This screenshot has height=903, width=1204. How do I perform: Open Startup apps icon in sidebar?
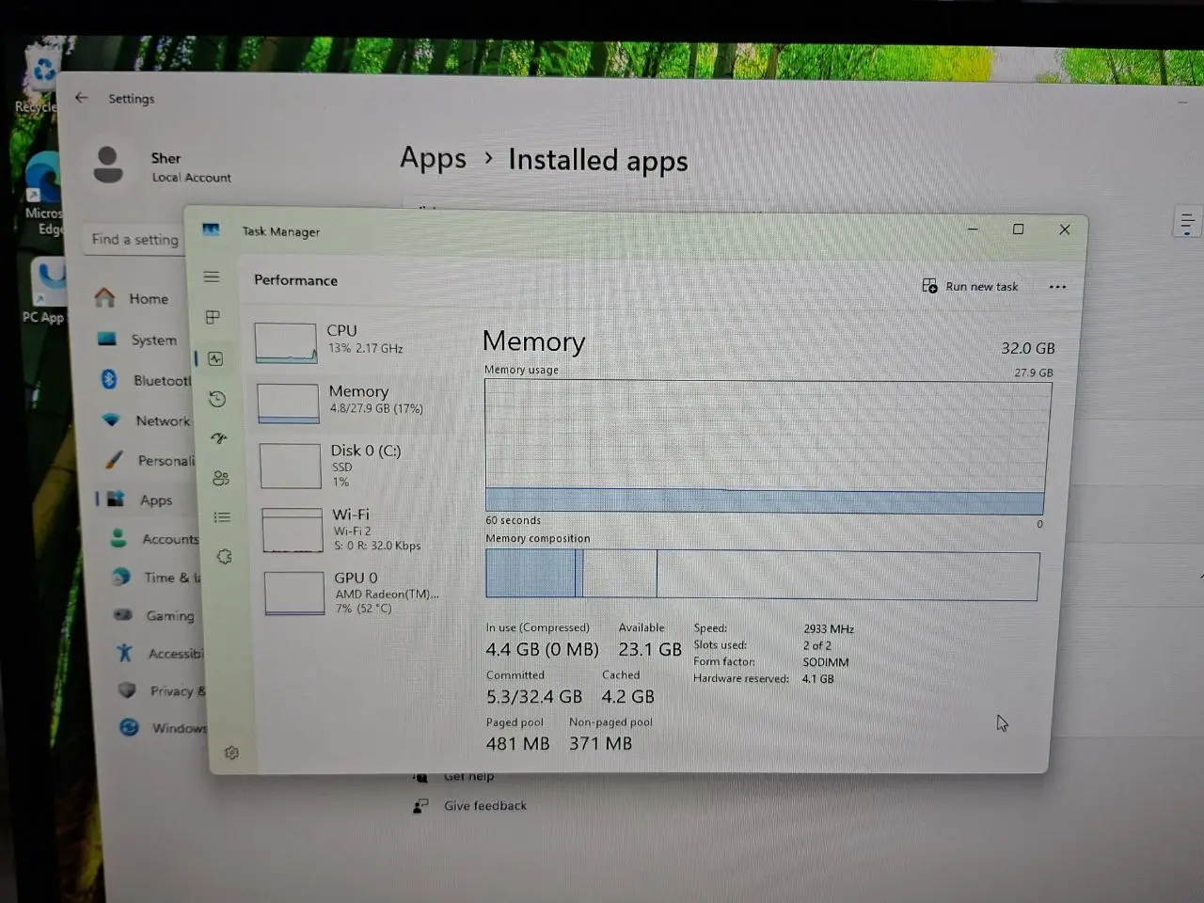[x=219, y=438]
